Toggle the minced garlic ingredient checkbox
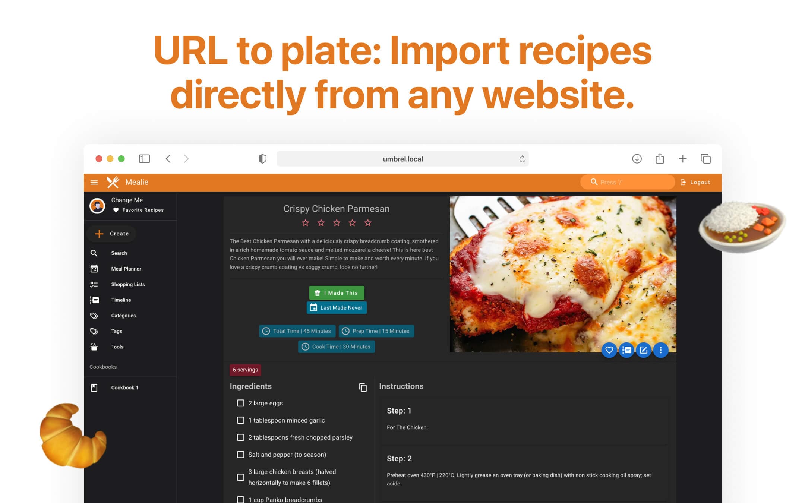Image resolution: width=805 pixels, height=503 pixels. coord(240,420)
